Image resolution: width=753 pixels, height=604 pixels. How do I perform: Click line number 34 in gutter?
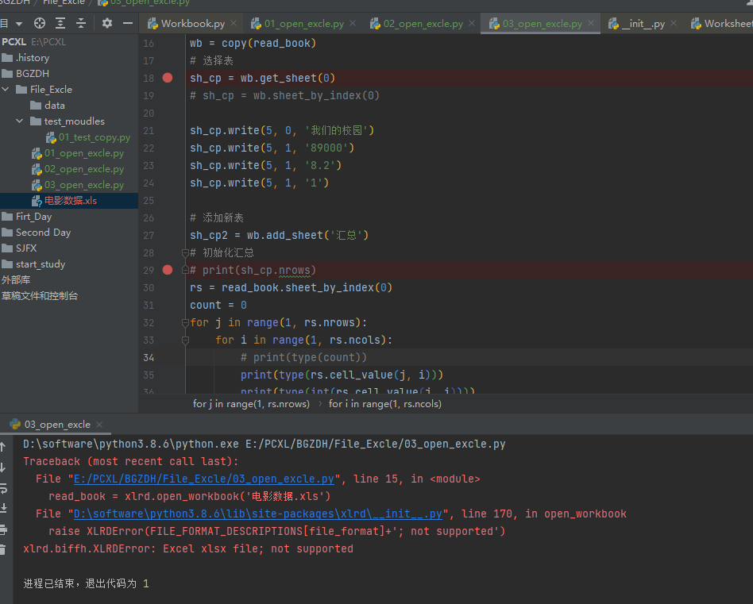[149, 357]
